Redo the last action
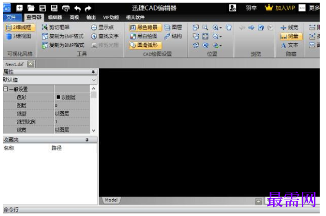This screenshot has height=216, width=326. point(88,8)
